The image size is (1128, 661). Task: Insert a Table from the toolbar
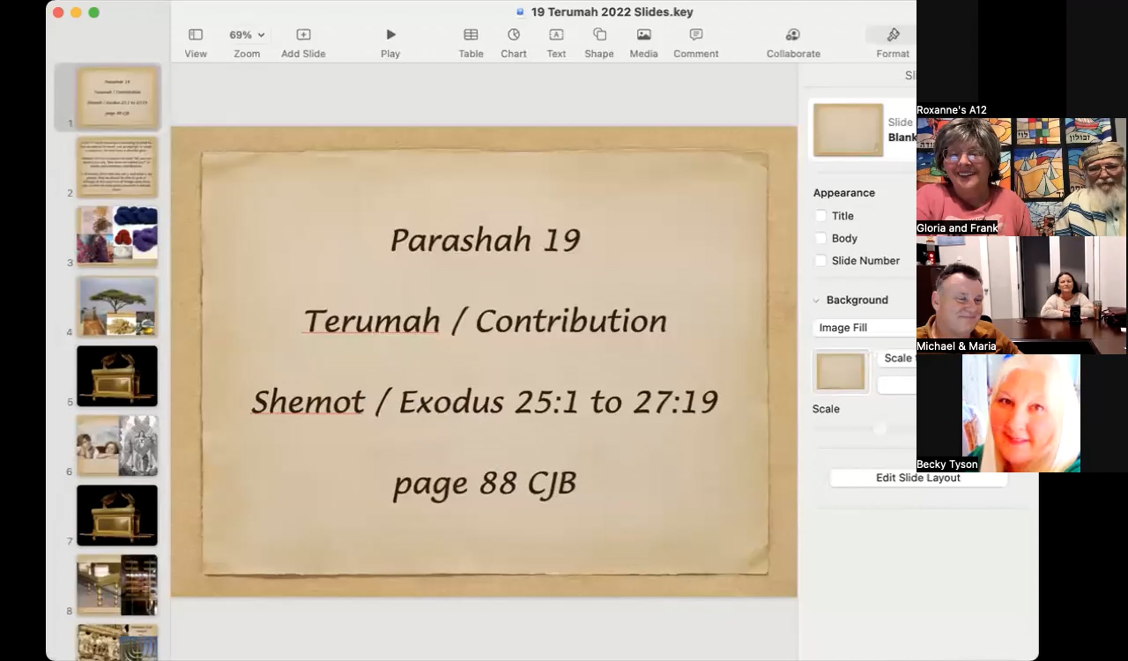tap(470, 35)
